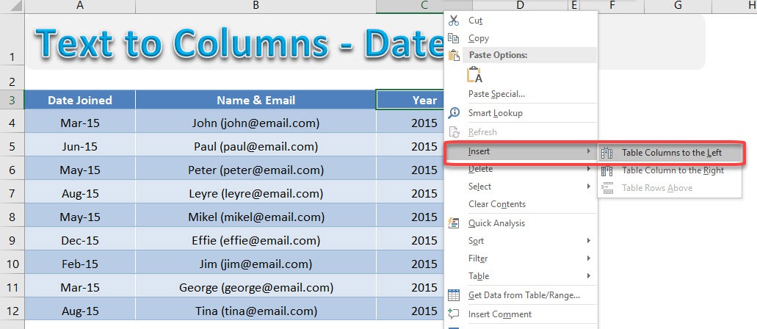Click the Text to Columns title banner
The height and width of the screenshot is (329, 757).
[x=236, y=43]
